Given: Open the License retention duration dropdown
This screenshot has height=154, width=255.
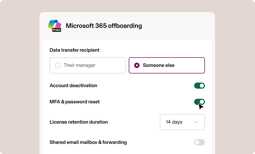Looking at the screenshot, I should [182, 122].
